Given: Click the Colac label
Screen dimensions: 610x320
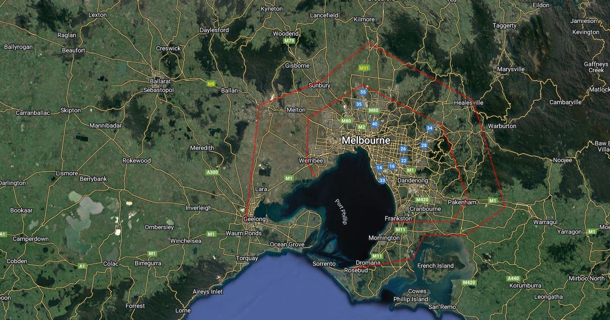Looking at the screenshot, I should pos(110,264).
